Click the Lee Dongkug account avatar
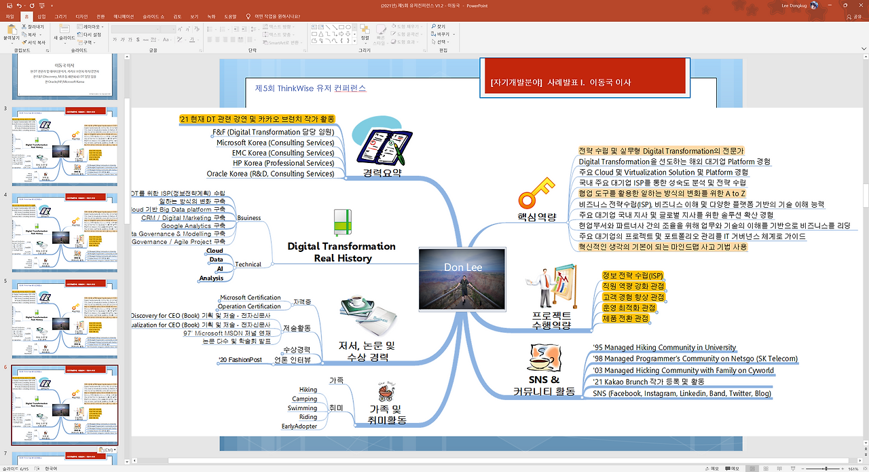The image size is (869, 472). point(814,5)
